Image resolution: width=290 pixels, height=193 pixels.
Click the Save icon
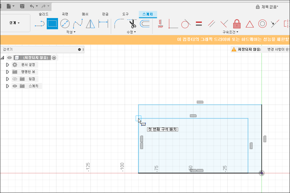(x=22, y=6)
